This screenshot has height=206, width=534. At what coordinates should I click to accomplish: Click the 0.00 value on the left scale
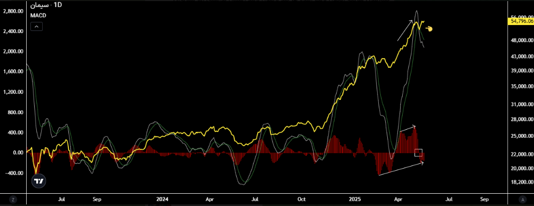18,153
